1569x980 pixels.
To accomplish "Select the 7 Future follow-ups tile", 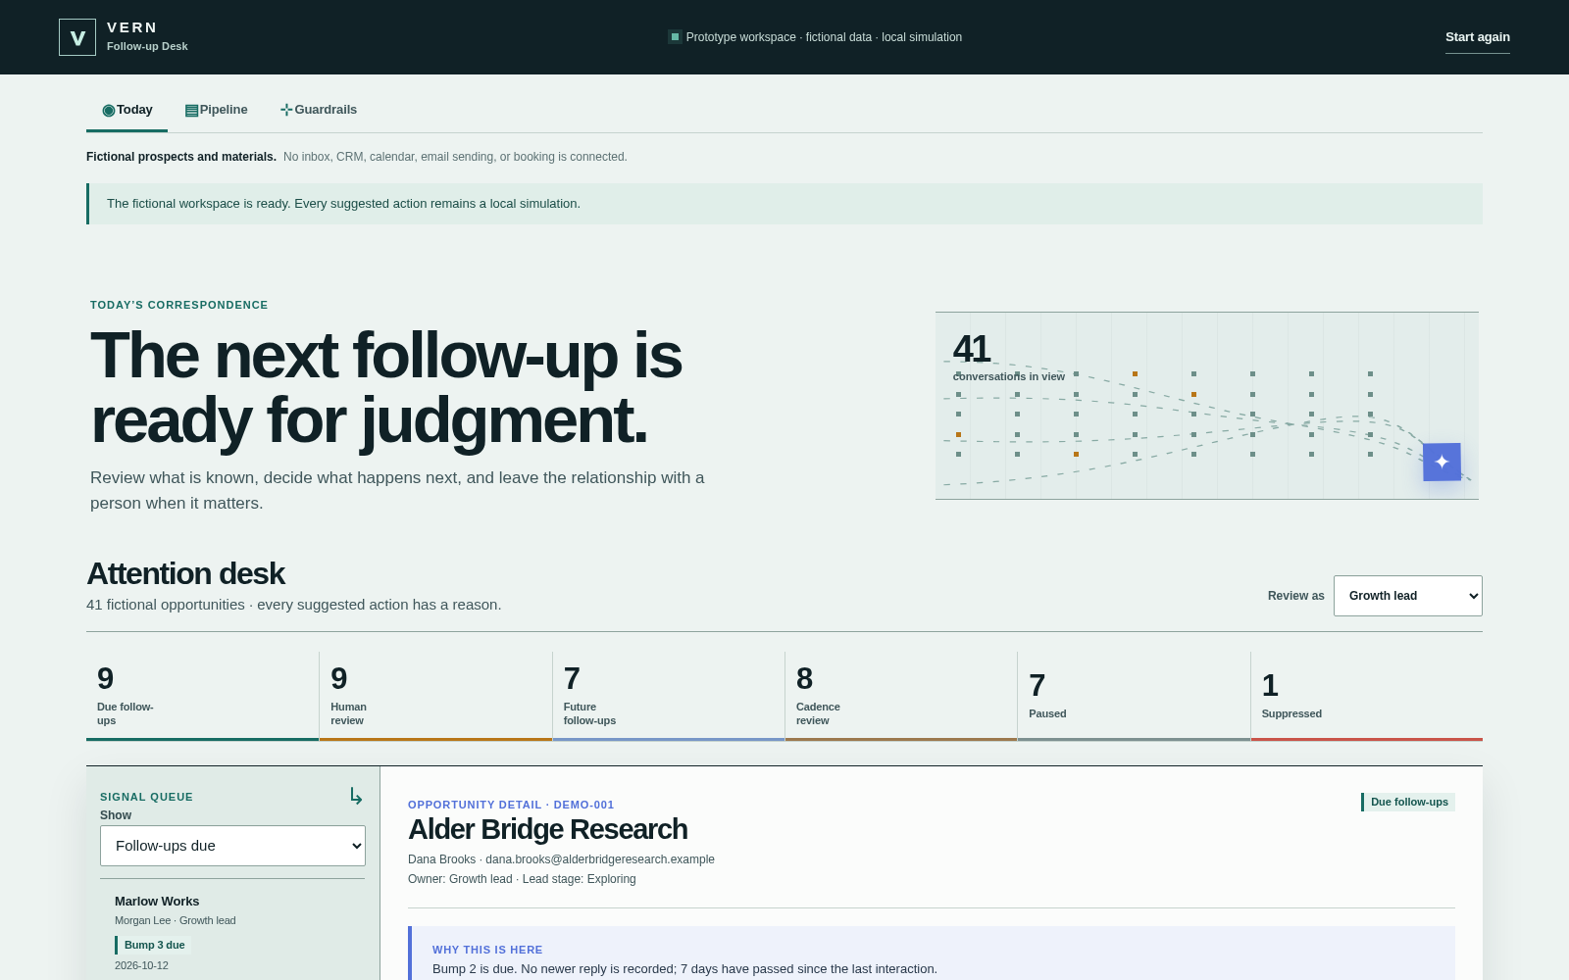I will coord(669,697).
